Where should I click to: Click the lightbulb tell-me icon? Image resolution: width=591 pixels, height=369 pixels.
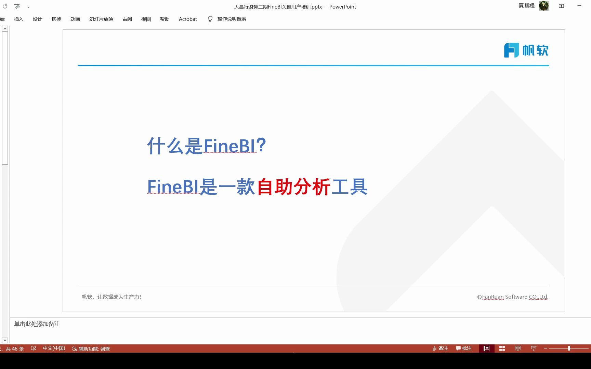[x=210, y=19]
